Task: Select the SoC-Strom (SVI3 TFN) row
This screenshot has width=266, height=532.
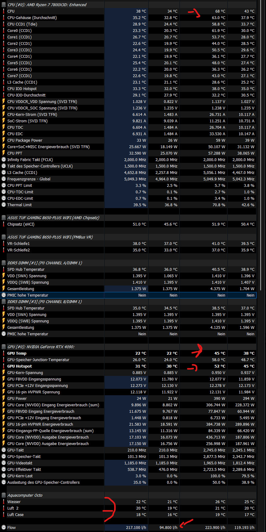Action: (128, 121)
